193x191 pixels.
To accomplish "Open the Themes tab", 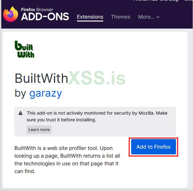I will pyautogui.click(x=121, y=17).
